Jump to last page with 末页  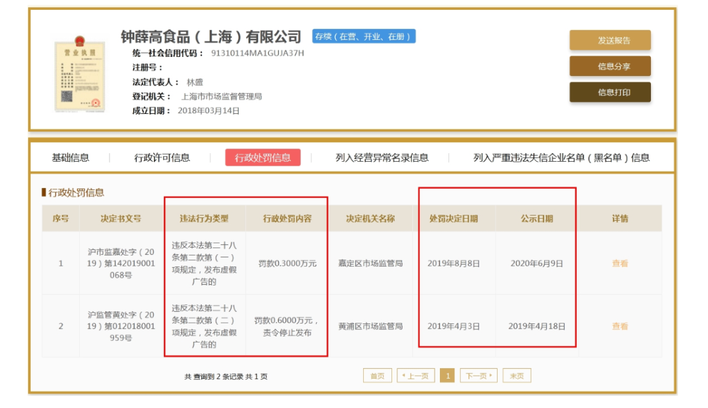[517, 376]
